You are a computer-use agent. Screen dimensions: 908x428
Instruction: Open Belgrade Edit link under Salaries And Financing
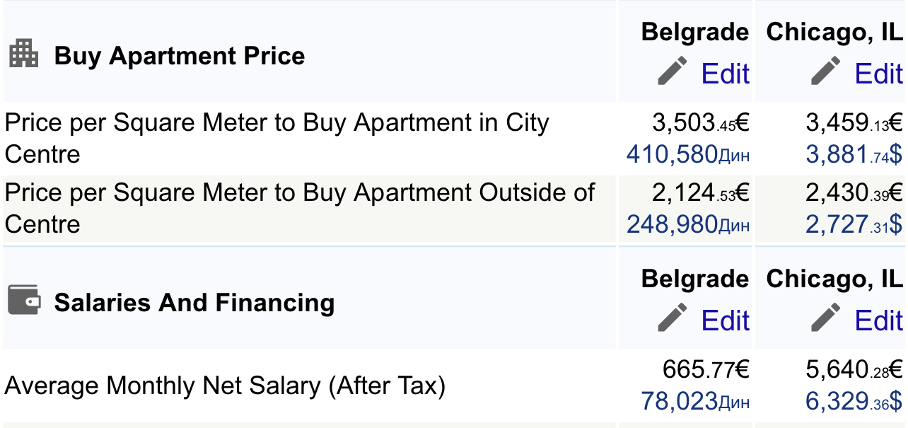(725, 320)
